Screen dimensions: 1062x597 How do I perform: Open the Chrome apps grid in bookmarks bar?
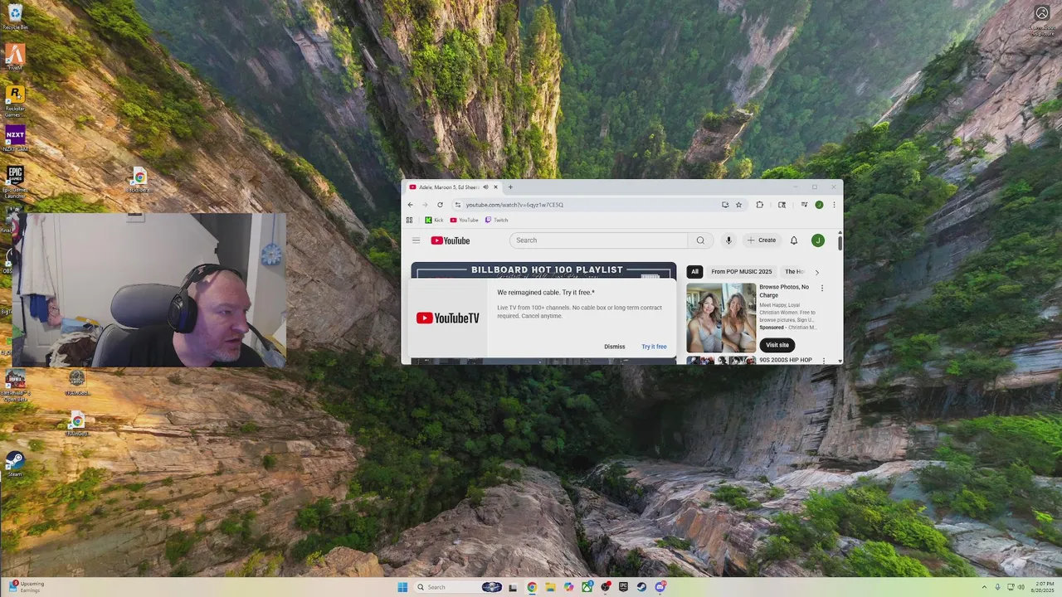(x=409, y=221)
